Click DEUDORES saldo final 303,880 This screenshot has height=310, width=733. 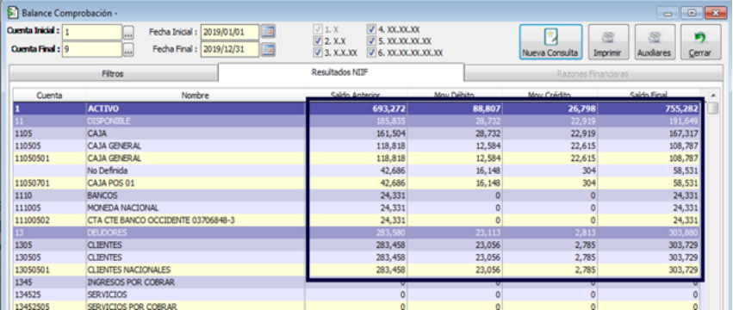click(x=683, y=232)
